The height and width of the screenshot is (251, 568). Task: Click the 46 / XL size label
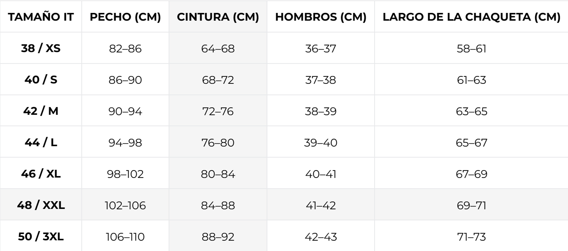[x=41, y=174]
